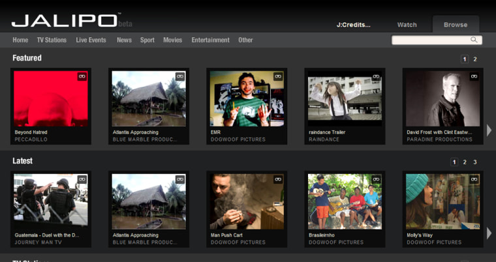Go to Home in navigation bar
Image resolution: width=496 pixels, height=262 pixels.
pyautogui.click(x=20, y=40)
